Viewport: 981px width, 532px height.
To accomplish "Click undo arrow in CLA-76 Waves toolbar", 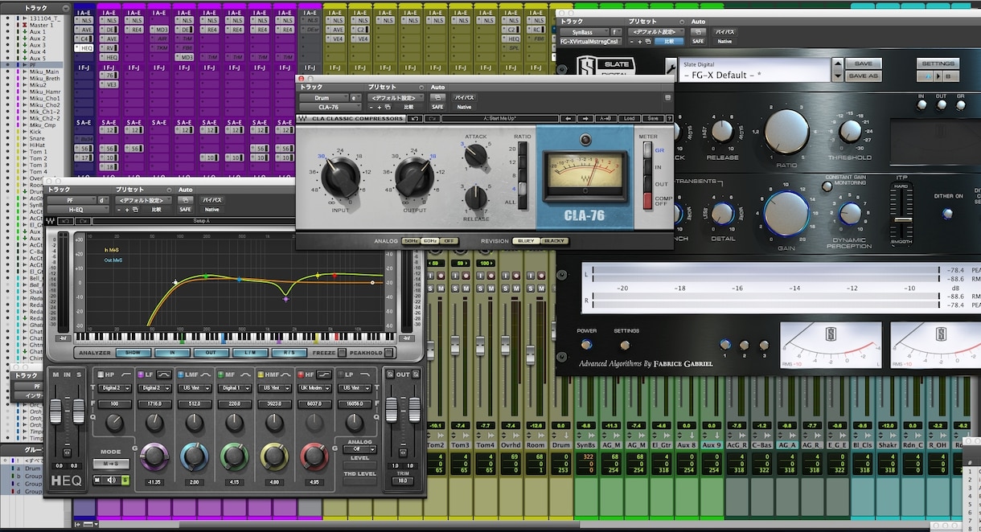I will coord(416,118).
